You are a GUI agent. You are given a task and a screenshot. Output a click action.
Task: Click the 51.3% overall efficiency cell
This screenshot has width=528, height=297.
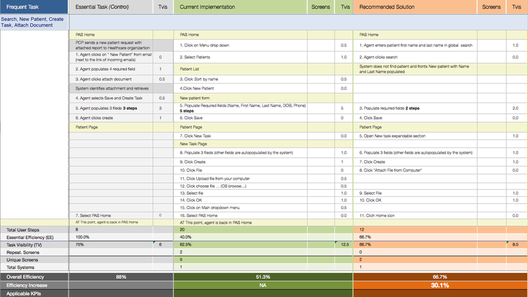[263, 277]
